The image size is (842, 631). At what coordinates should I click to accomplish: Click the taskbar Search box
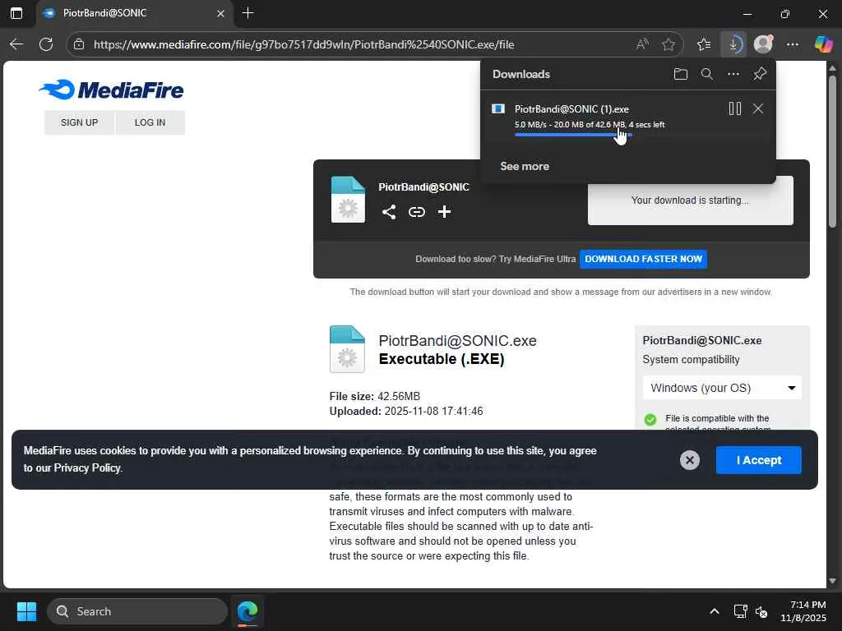(x=137, y=611)
